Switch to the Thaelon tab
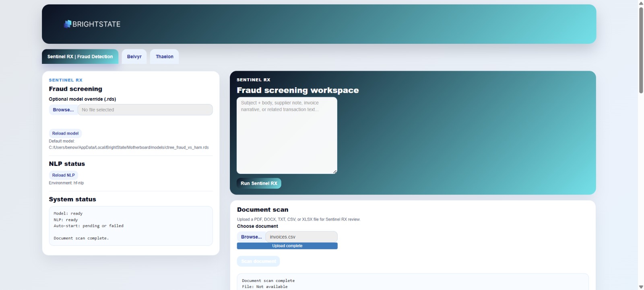The image size is (644, 290). pos(165,57)
